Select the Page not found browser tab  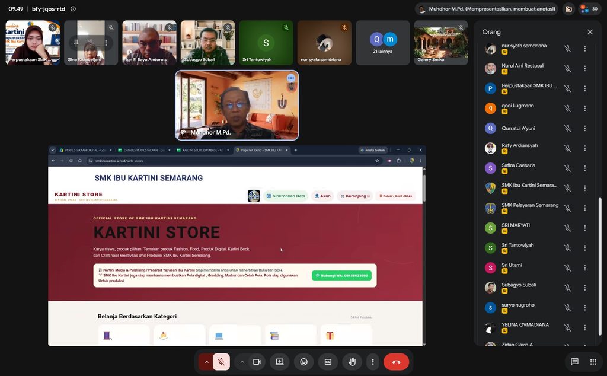(261, 150)
